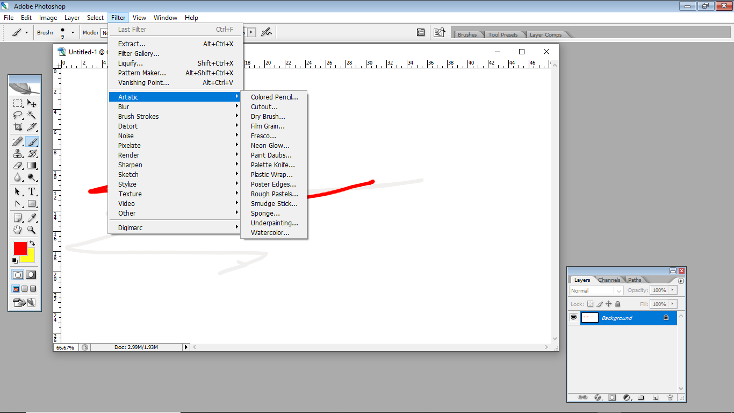Open the adjustment layer menu

(627, 397)
